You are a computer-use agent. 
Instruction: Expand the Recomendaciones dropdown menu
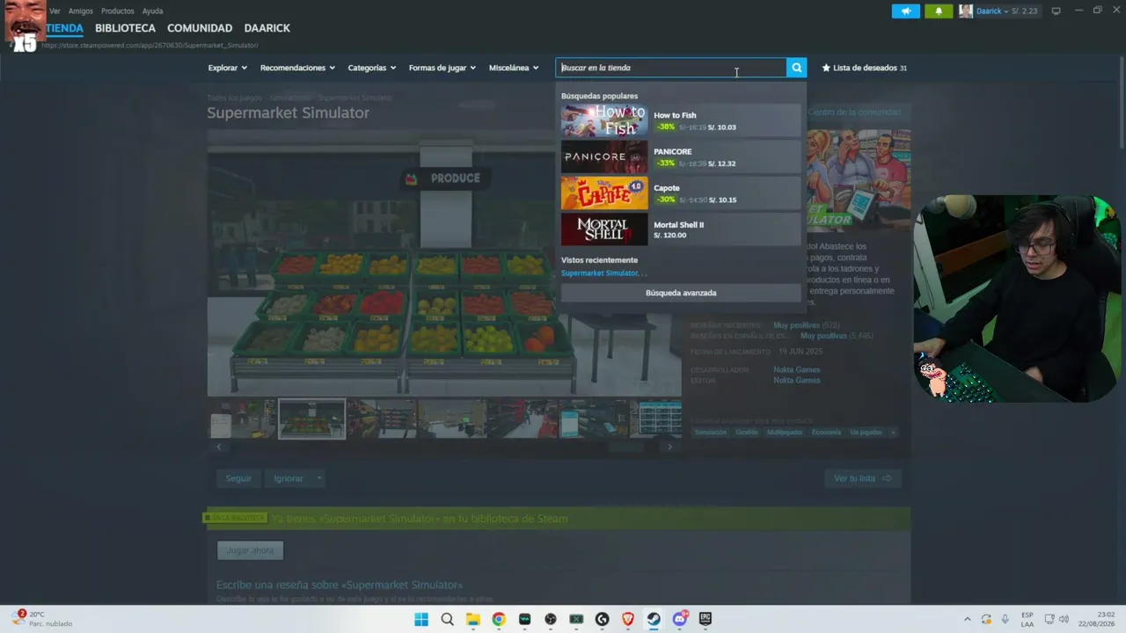pyautogui.click(x=297, y=68)
